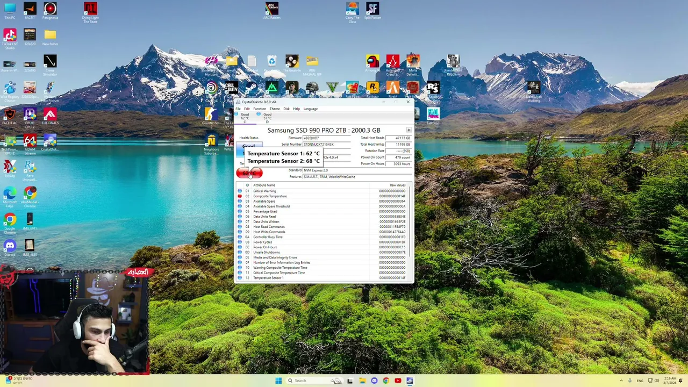
Task: Open the Edit menu in CrystalDiskInfo
Action: coord(247,109)
